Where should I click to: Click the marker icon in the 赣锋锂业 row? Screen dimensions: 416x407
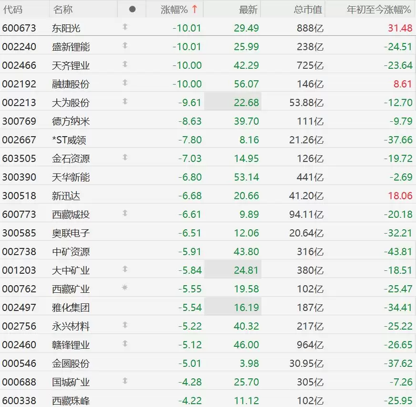pos(125,343)
